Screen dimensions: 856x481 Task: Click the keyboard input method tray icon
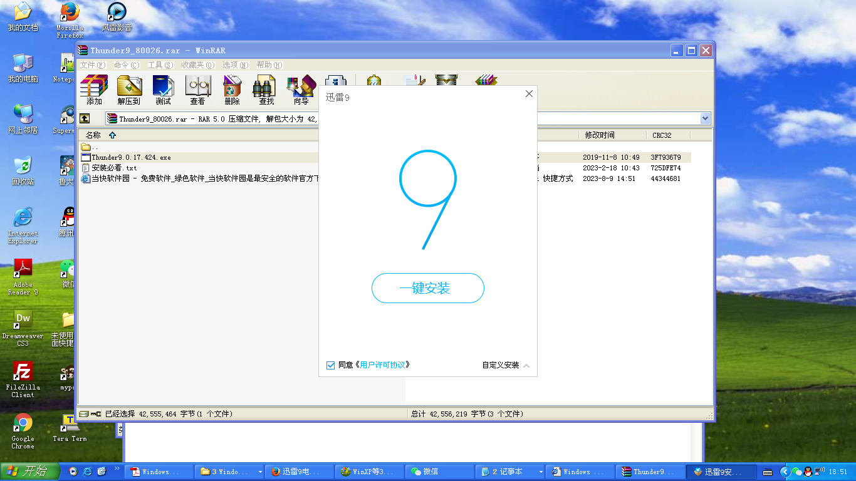(x=767, y=472)
